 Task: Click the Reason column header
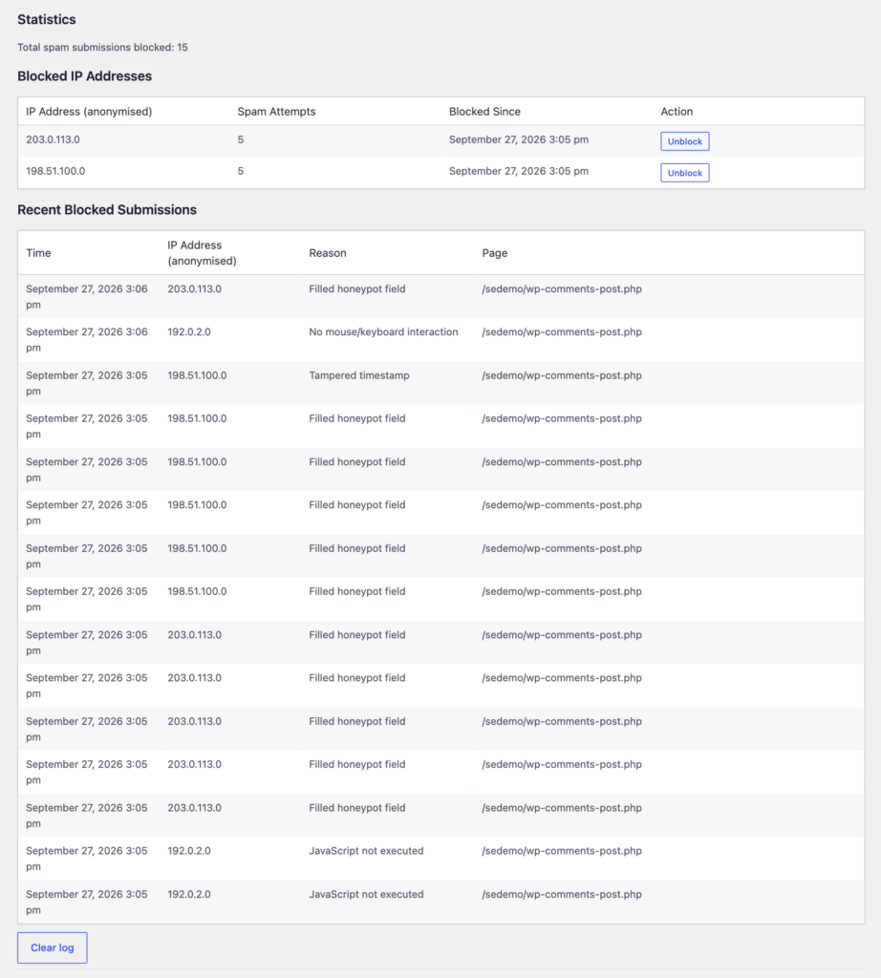pyautogui.click(x=328, y=252)
